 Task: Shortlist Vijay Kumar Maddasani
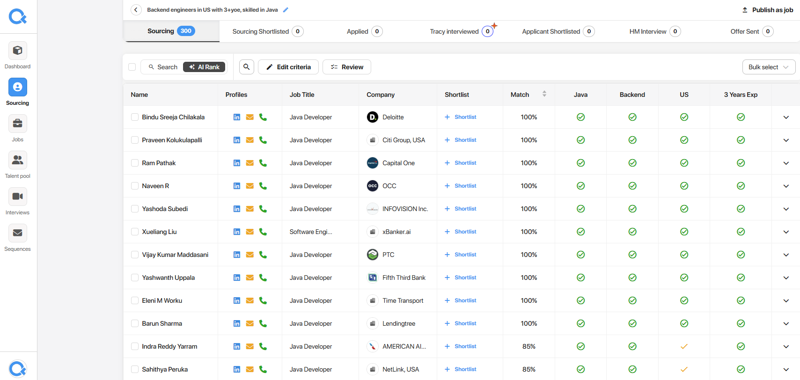point(461,255)
